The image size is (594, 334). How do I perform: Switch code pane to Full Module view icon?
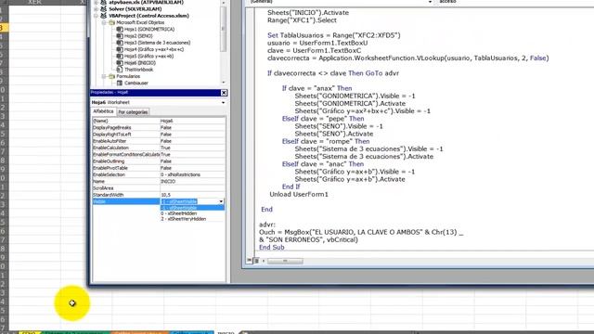pos(256,261)
